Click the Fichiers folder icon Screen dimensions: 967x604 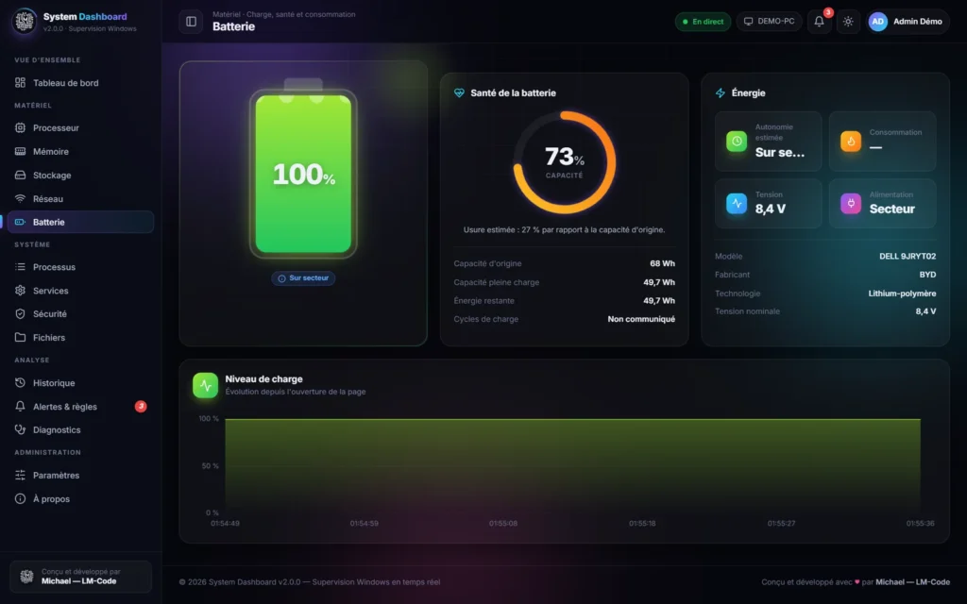point(21,337)
